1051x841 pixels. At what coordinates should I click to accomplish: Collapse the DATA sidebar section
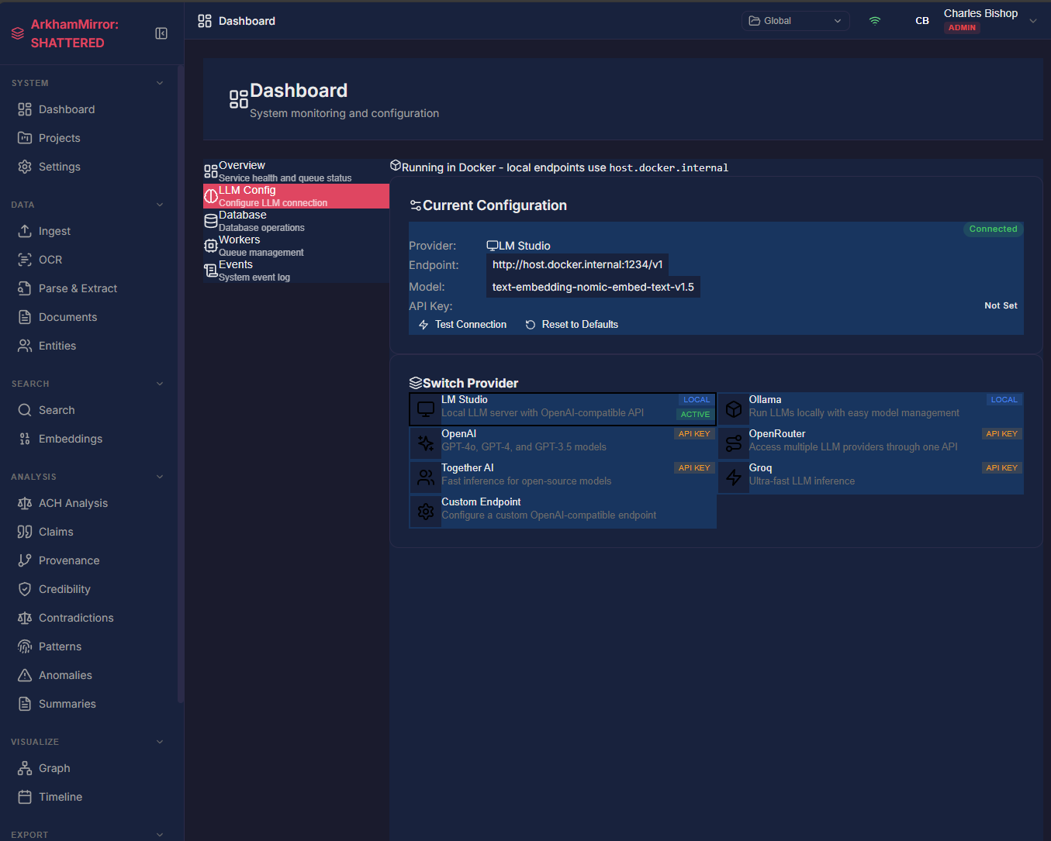pos(160,205)
